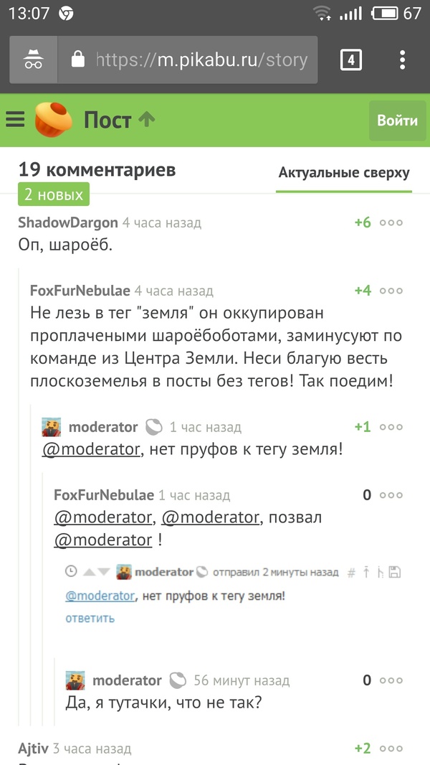
Task: Tap the incognito icon in the address bar
Action: point(34,60)
